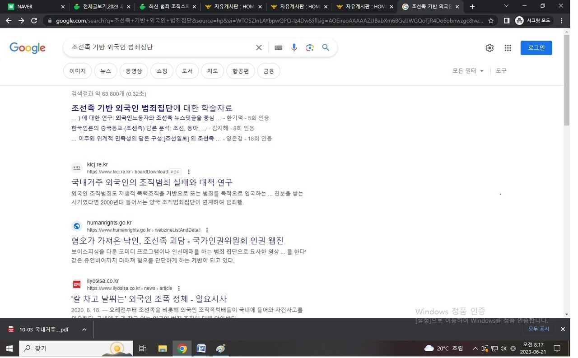
Task: Open the Google apps grid
Action: (x=508, y=48)
